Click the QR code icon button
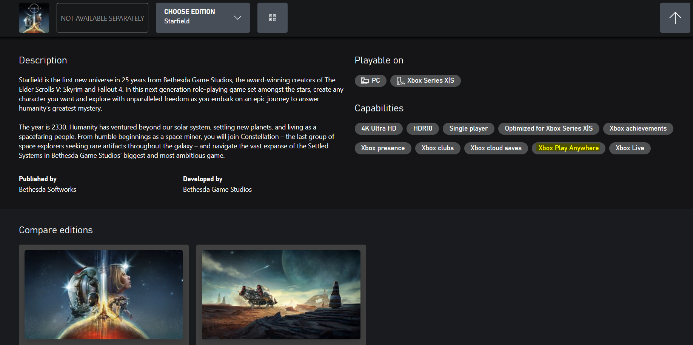Image resolution: width=693 pixels, height=345 pixels. [272, 18]
